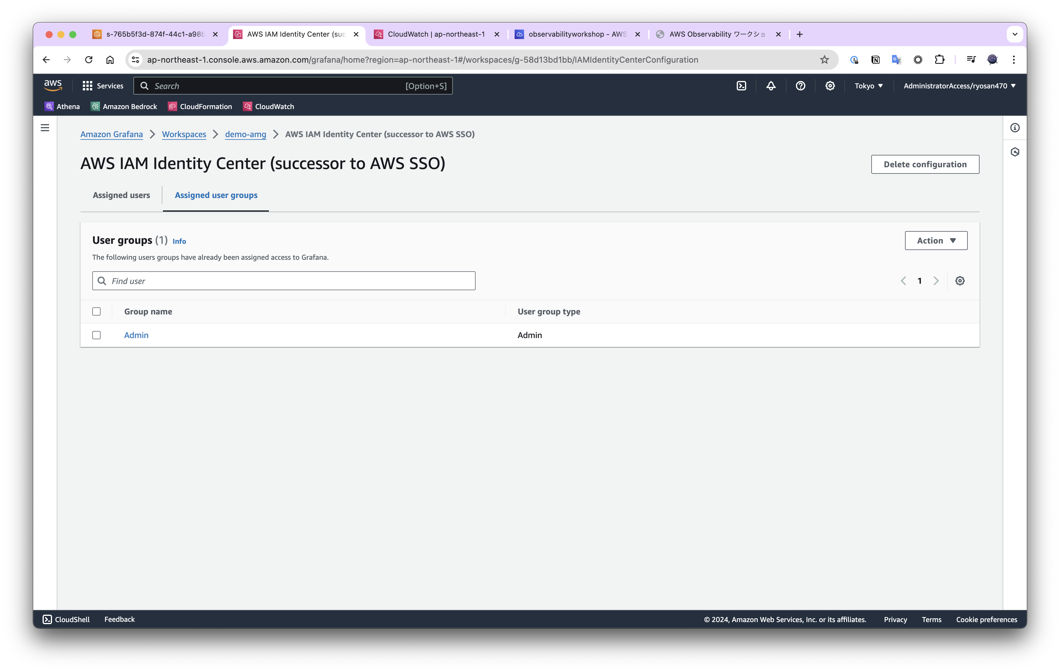Screen dimensions: 1060x672
Task: Open the side navigation hamburger menu
Action: (x=45, y=128)
